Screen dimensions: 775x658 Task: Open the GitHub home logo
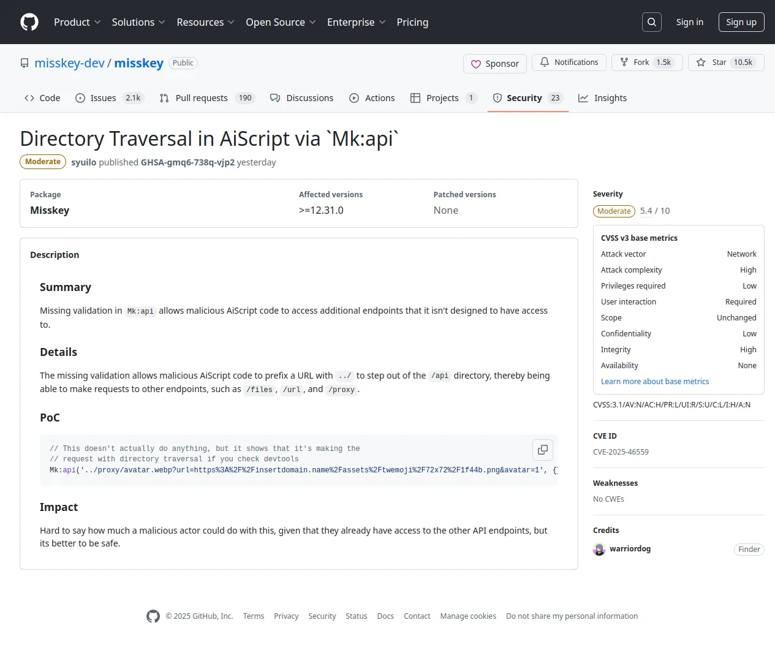(x=29, y=22)
